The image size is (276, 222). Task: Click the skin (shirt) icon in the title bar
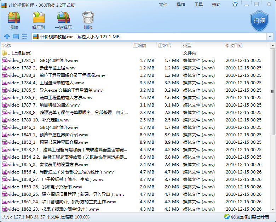235,4
